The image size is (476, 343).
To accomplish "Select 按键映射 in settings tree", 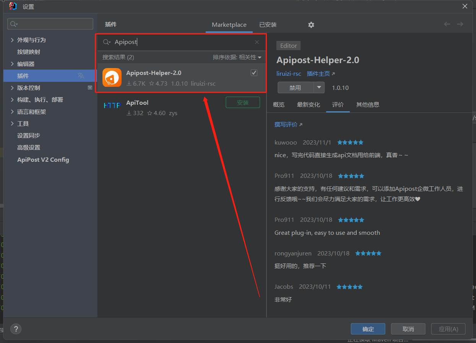I will click(x=29, y=52).
